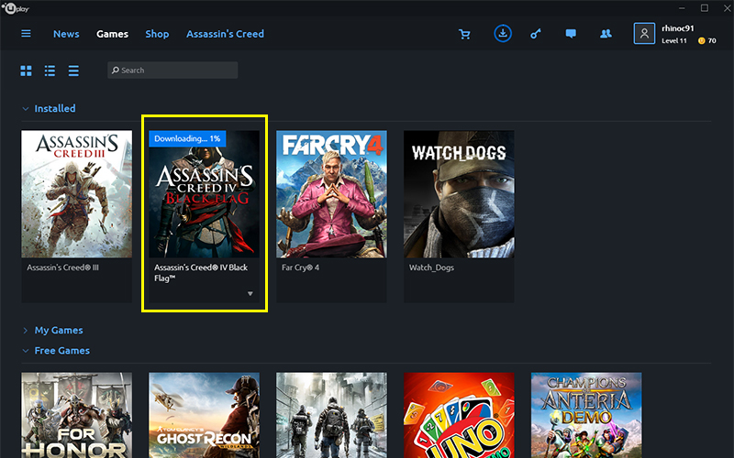Click the activate key icon
The height and width of the screenshot is (458, 734).
click(536, 34)
